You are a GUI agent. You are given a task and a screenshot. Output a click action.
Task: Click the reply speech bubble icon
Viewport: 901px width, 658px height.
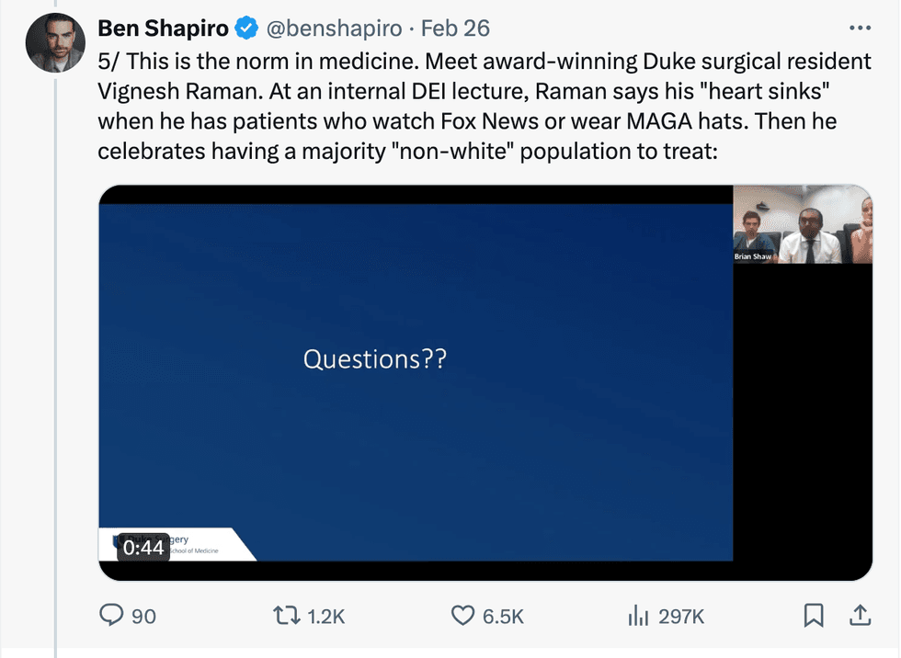click(111, 616)
